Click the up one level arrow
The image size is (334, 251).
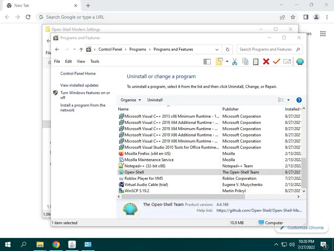click(x=81, y=50)
